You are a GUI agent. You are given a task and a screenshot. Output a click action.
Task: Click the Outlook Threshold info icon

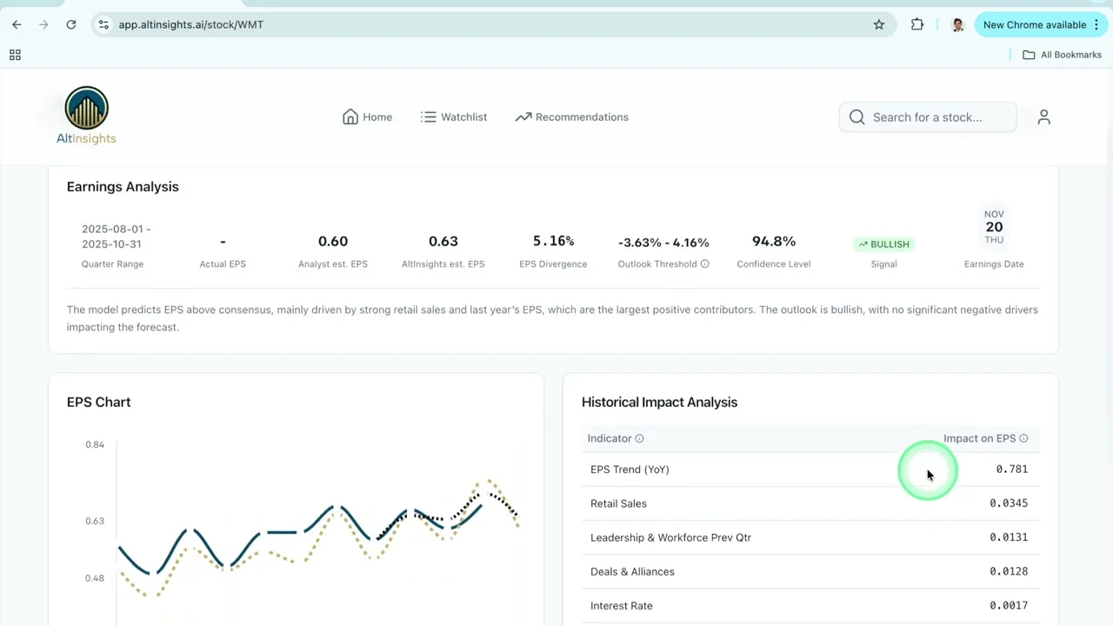(x=705, y=264)
